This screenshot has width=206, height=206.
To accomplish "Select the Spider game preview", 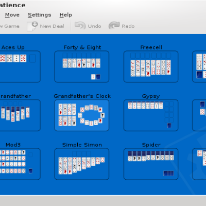I will 151,164.
